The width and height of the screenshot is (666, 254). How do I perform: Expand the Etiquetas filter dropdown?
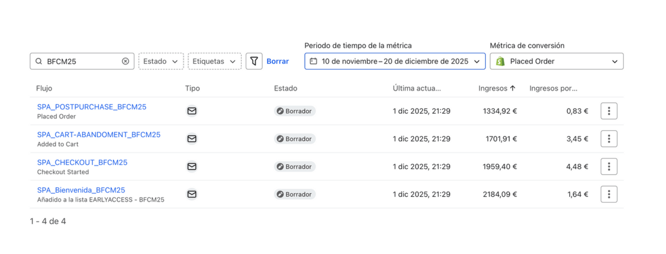(214, 61)
